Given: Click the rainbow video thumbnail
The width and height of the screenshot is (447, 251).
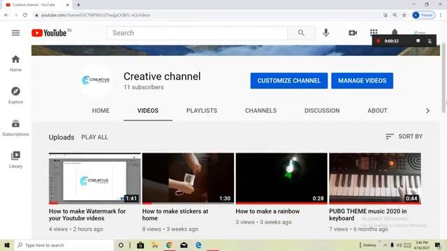Looking at the screenshot, I should click(281, 178).
